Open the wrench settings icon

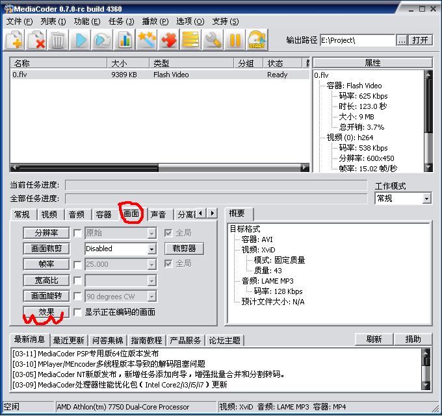click(213, 40)
